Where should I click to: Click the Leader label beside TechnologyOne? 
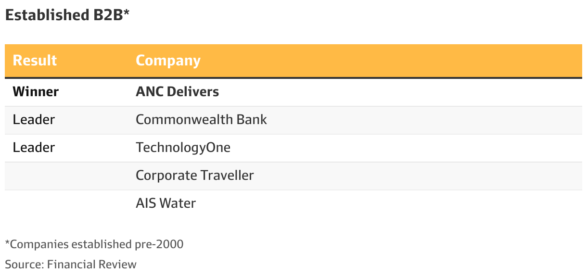(x=34, y=147)
